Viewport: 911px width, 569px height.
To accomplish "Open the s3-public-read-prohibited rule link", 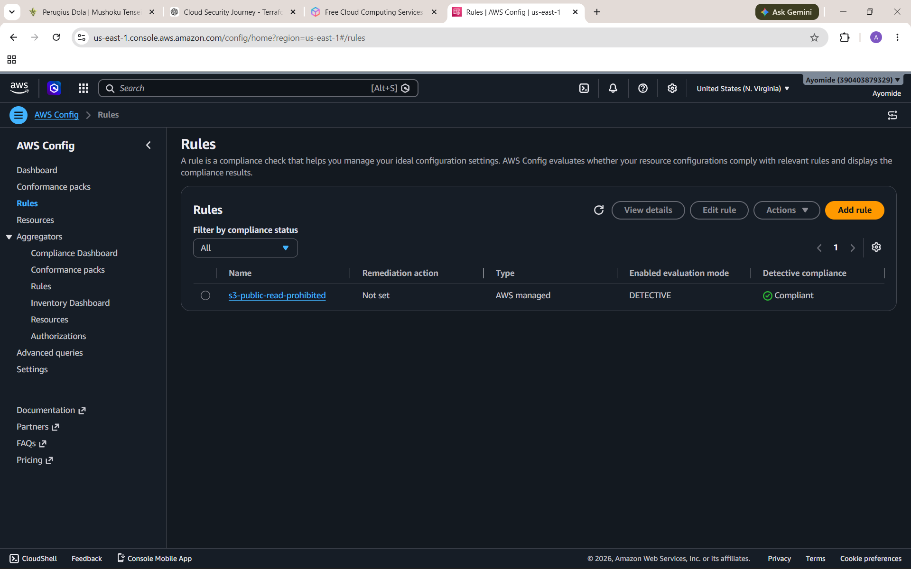I will click(x=277, y=295).
